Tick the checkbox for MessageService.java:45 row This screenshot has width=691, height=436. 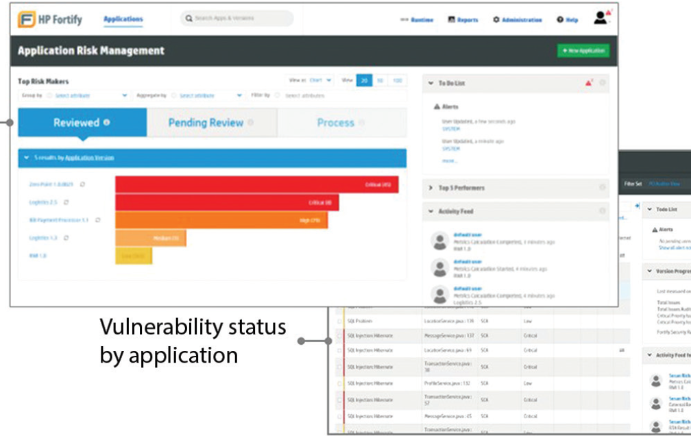coord(339,417)
